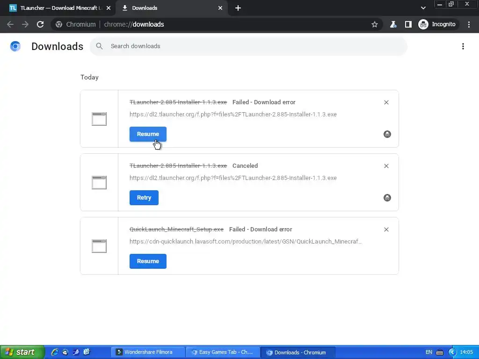This screenshot has width=479, height=359.
Task: Switch to Easy Games Tab window in taskbar
Action: coord(223,352)
